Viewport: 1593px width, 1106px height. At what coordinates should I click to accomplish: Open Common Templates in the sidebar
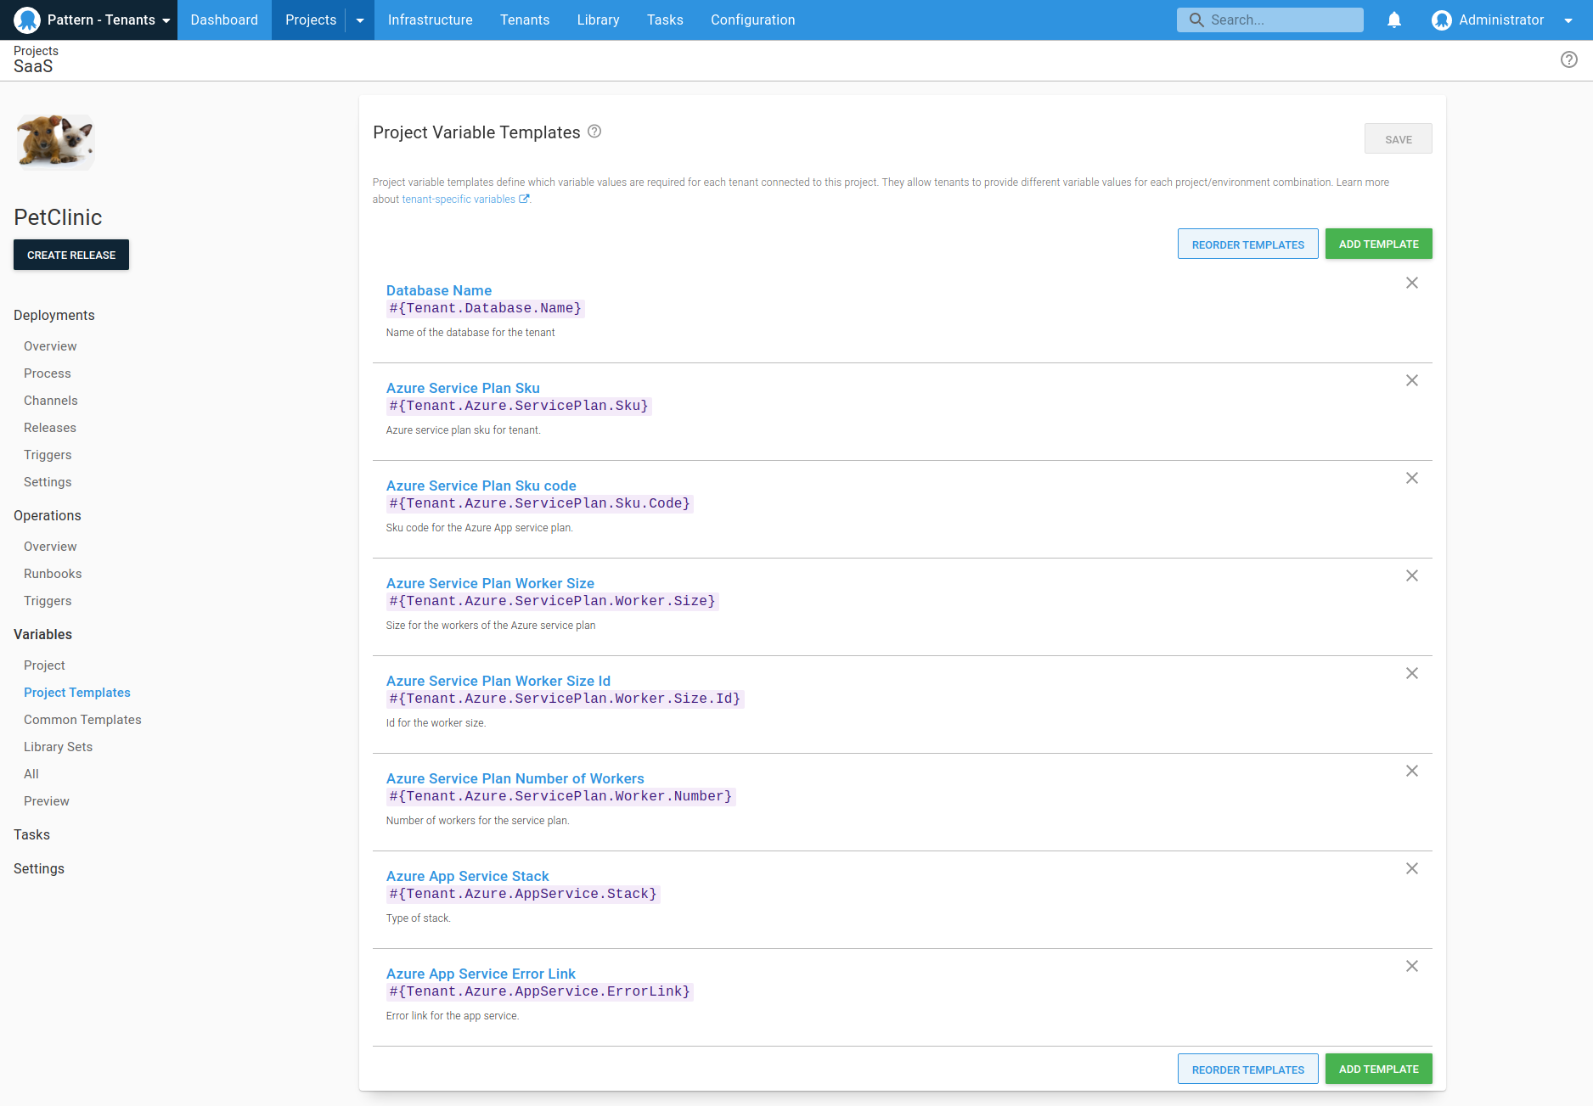pos(82,720)
